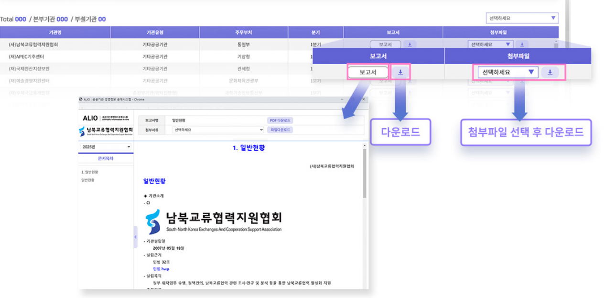Click the (재)예술경영지원센터 row name
Image resolution: width=604 pixels, height=298 pixels.
tap(29, 80)
